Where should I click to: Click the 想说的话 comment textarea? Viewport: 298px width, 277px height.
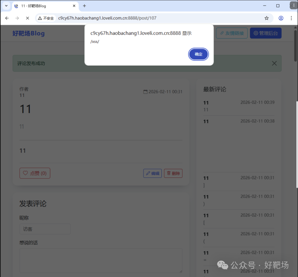point(101,261)
